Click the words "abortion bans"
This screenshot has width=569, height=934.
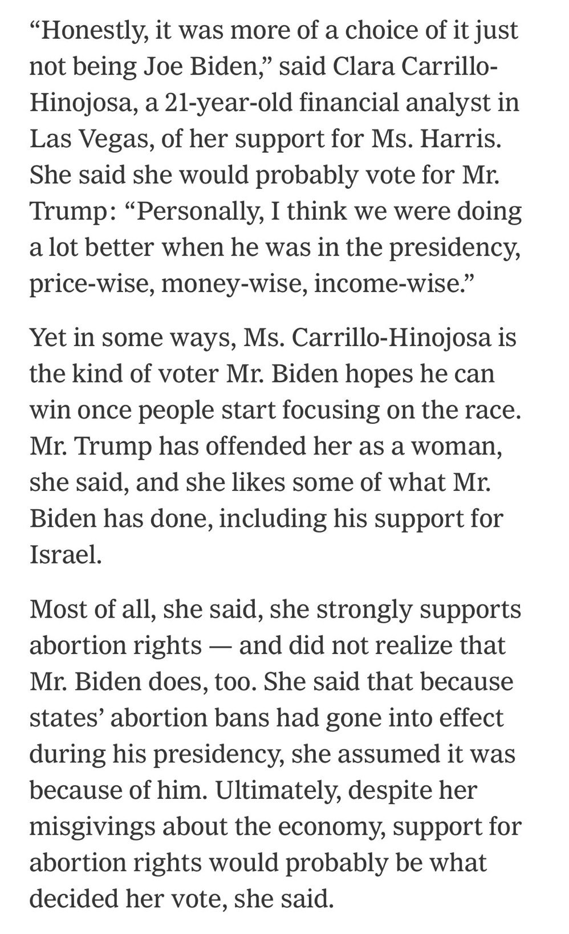189,719
